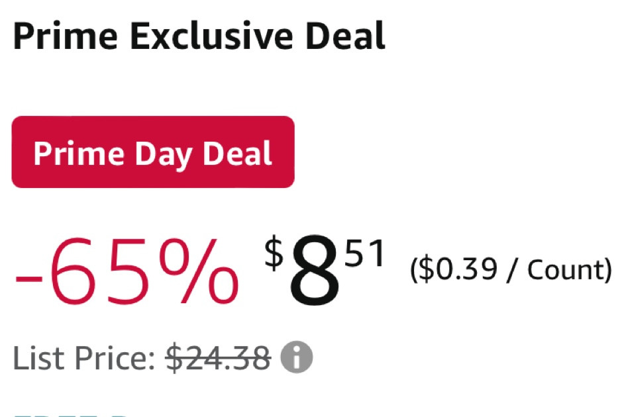Select the List Price text label

pos(79,357)
